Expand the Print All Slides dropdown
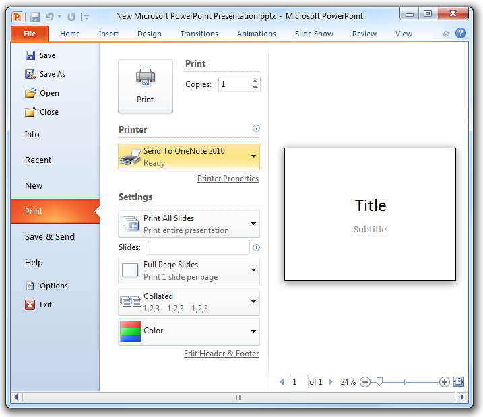This screenshot has height=417, width=483. point(189,224)
